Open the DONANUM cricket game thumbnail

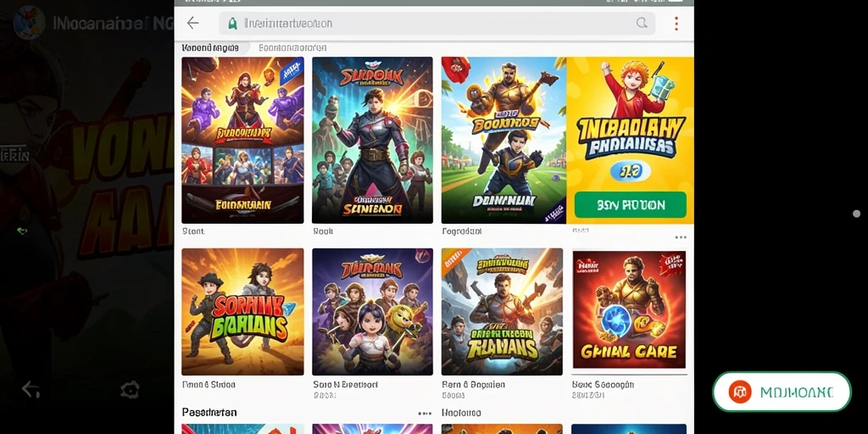click(x=504, y=140)
